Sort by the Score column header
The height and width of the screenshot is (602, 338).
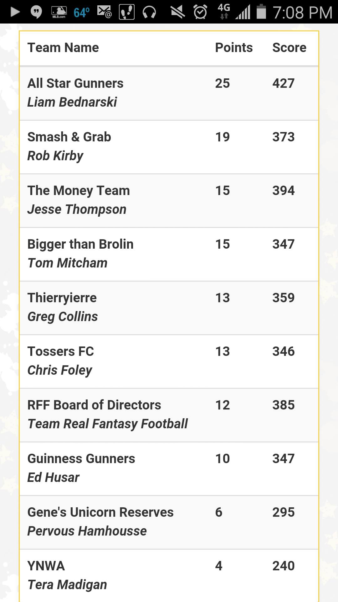289,48
